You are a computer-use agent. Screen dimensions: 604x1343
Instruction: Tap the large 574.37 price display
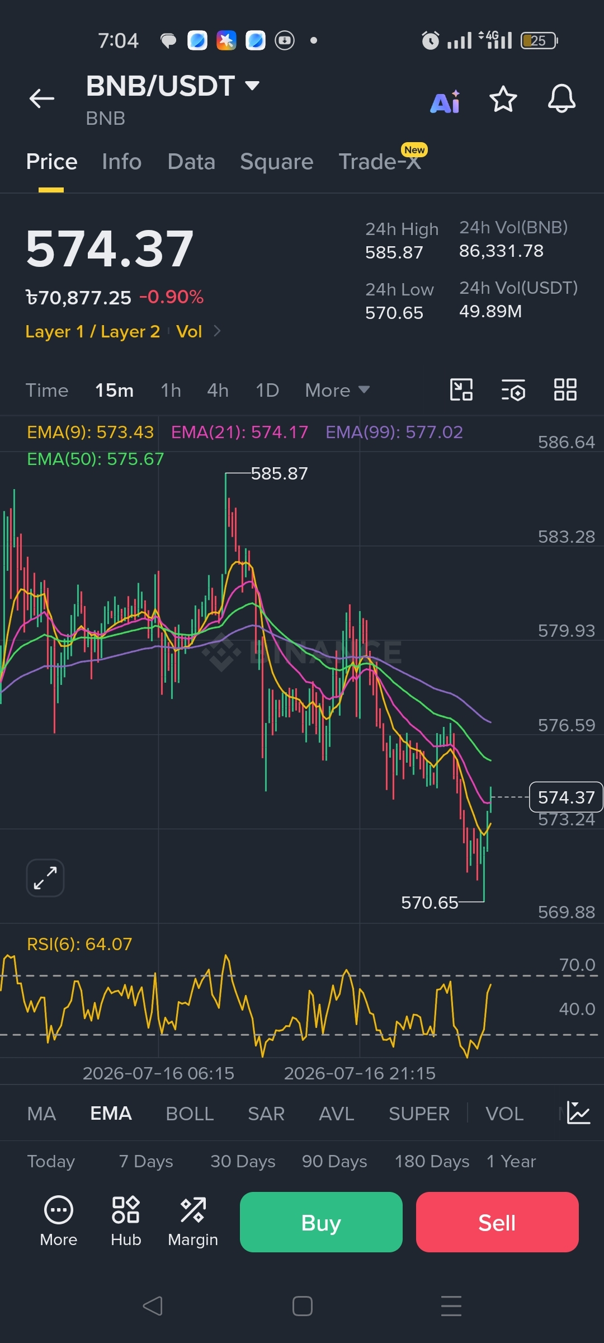coord(110,248)
